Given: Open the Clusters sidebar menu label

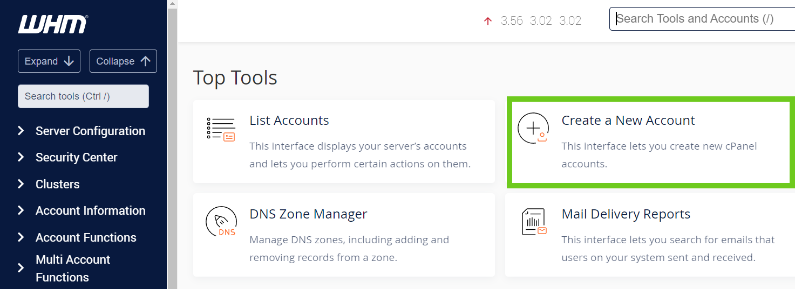Looking at the screenshot, I should coord(57,184).
